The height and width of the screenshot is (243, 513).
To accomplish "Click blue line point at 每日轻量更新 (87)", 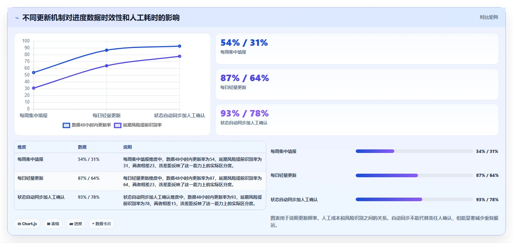I will point(107,50).
